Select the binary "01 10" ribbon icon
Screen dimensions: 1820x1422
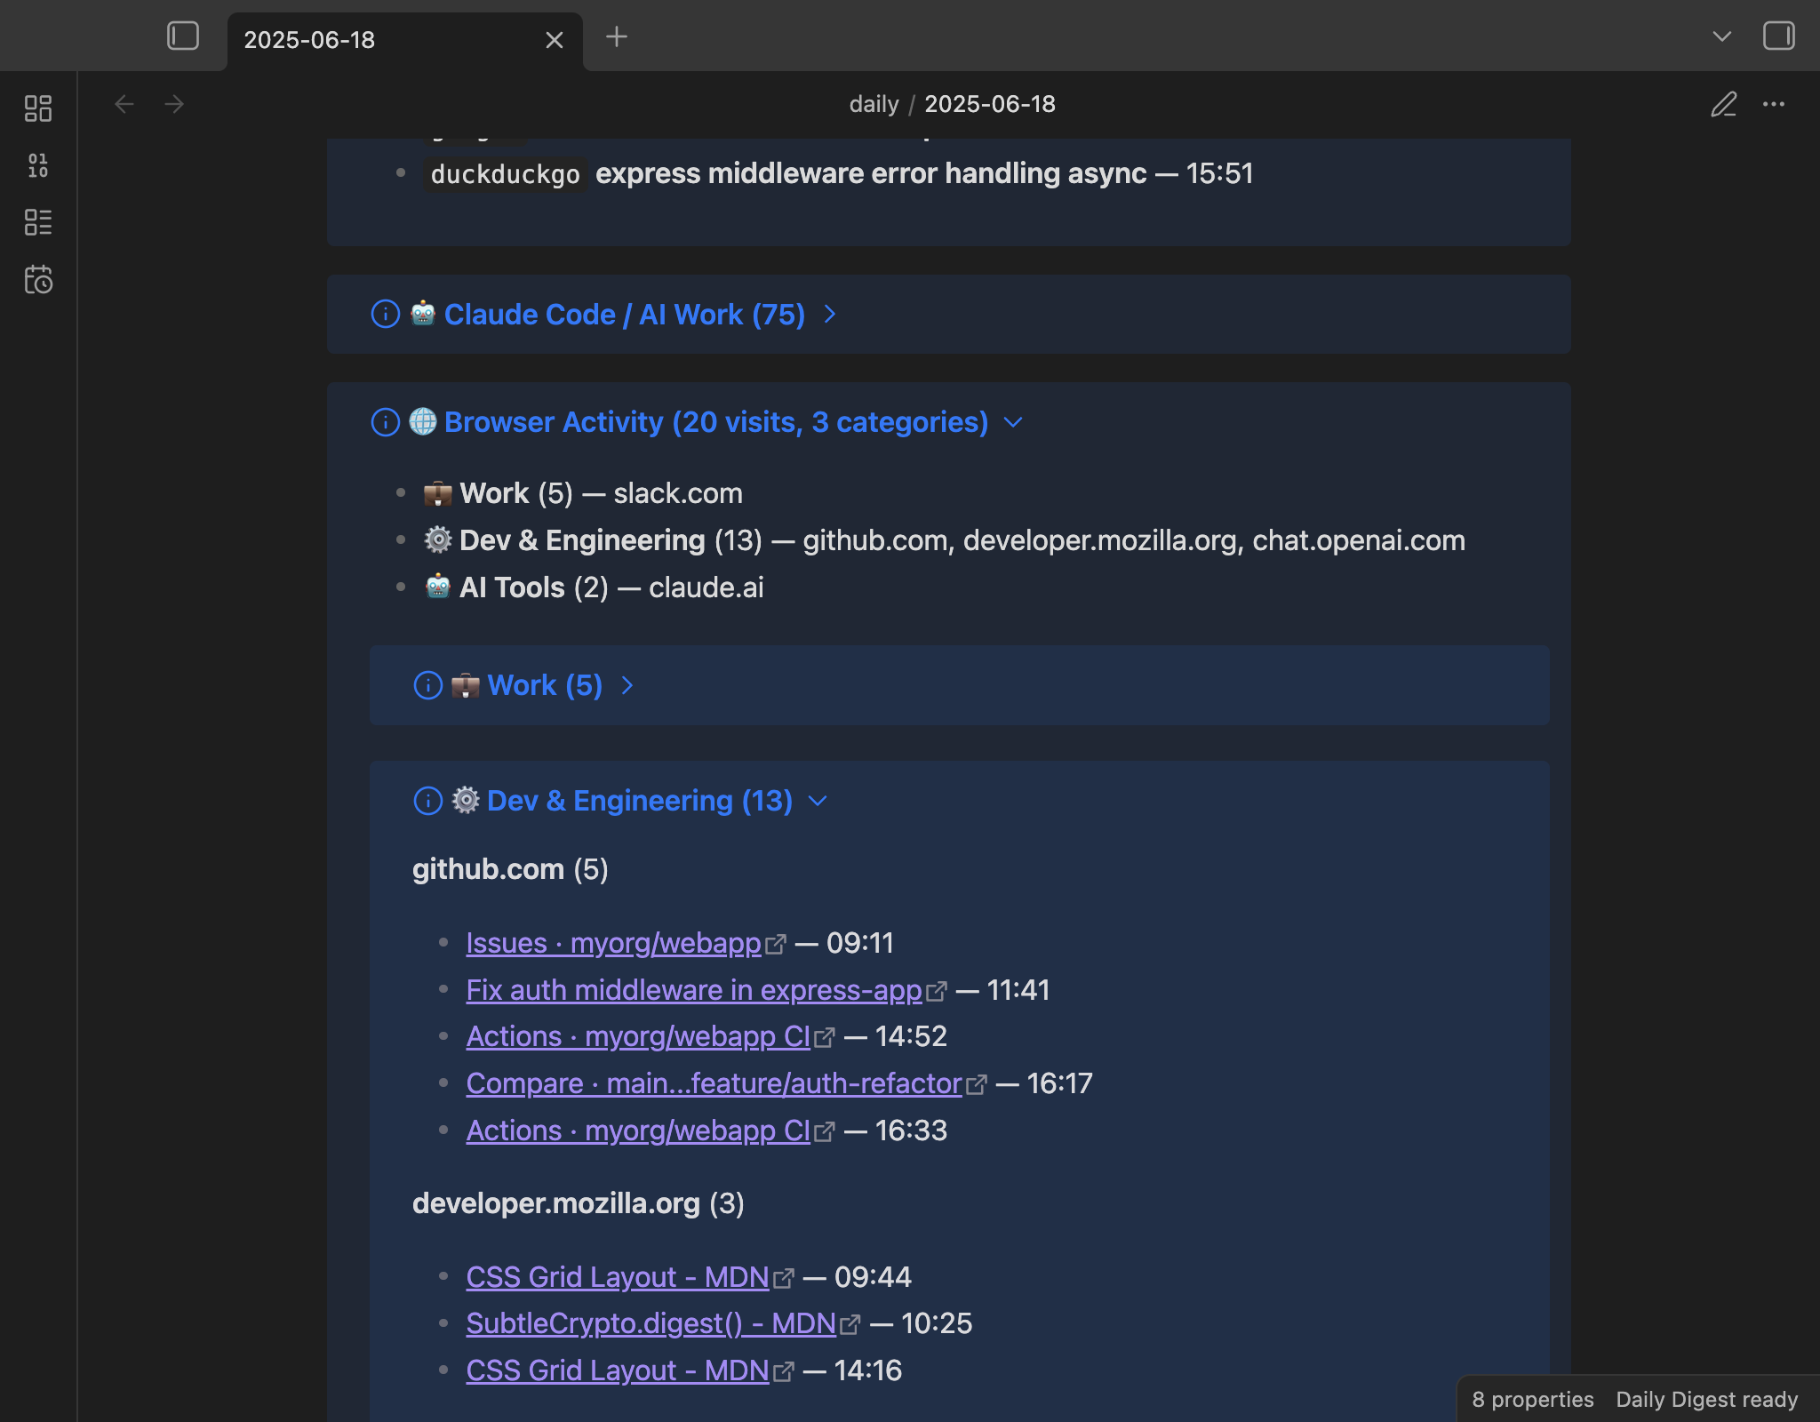coord(39,165)
